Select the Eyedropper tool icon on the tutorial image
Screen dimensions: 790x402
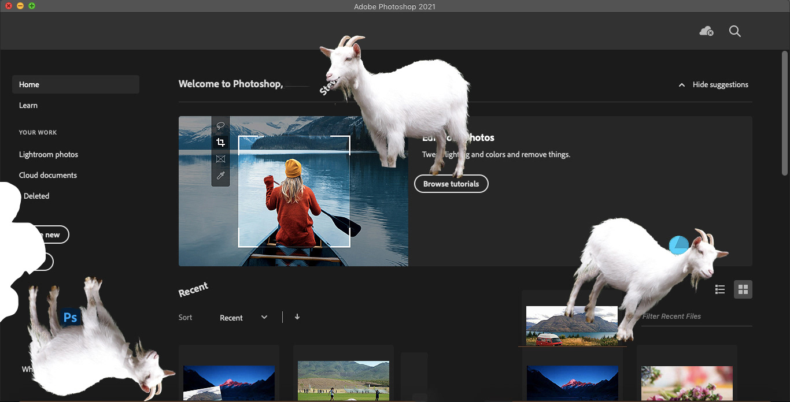pos(220,176)
